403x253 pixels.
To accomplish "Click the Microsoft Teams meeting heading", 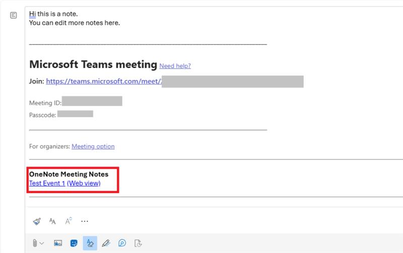I will click(x=93, y=64).
